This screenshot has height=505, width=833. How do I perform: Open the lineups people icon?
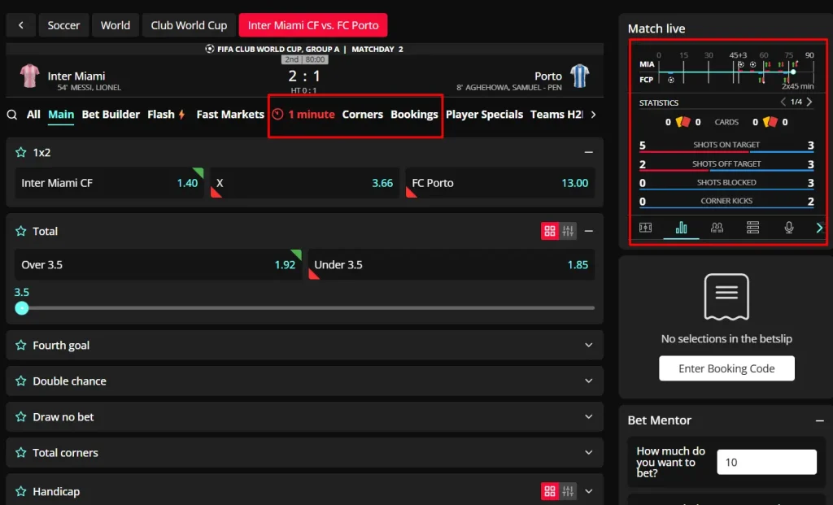(x=717, y=228)
